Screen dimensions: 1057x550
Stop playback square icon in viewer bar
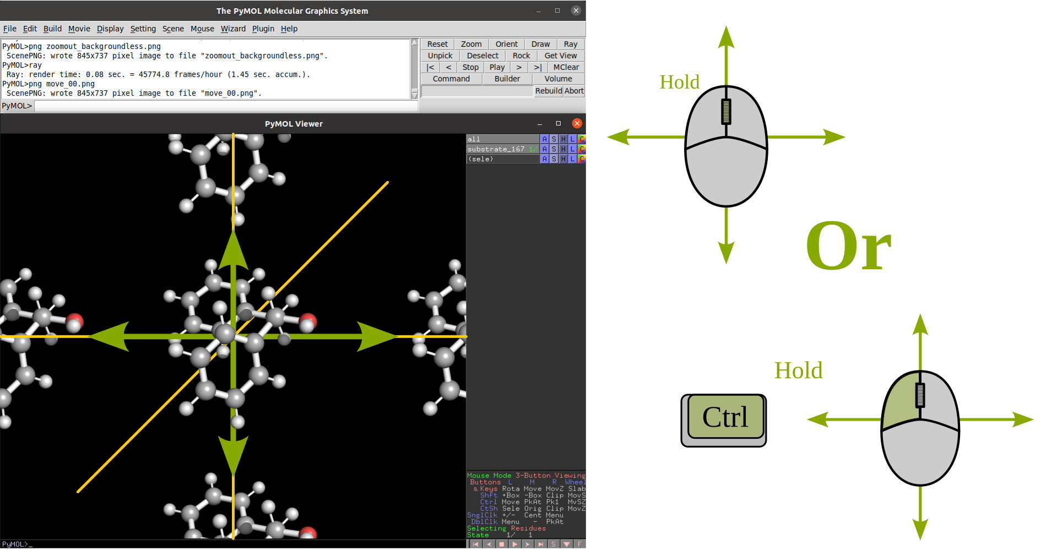point(501,544)
